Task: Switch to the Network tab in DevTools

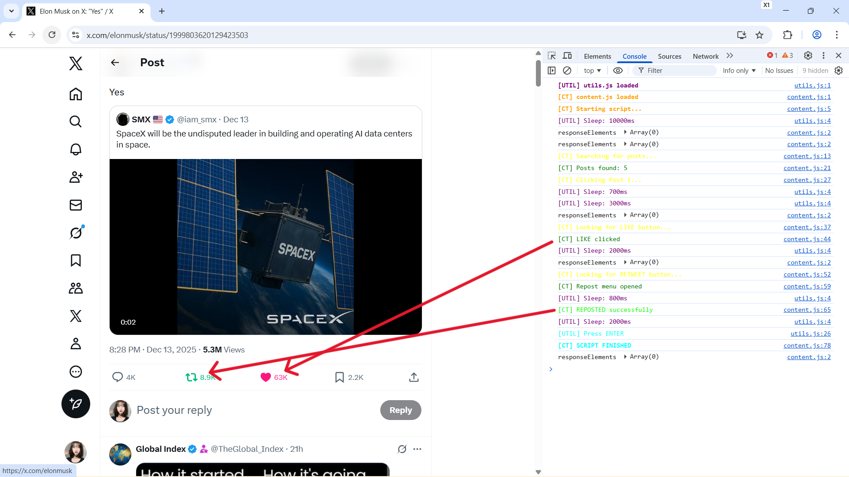Action: click(x=705, y=56)
